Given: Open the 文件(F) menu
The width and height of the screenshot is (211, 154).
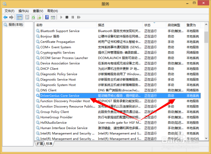Looking at the screenshot, I should [9, 11].
